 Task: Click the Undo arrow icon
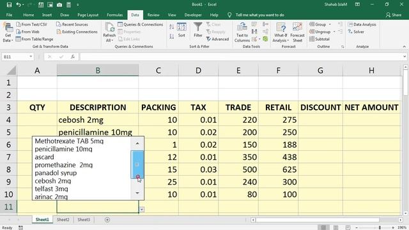tap(19, 4)
